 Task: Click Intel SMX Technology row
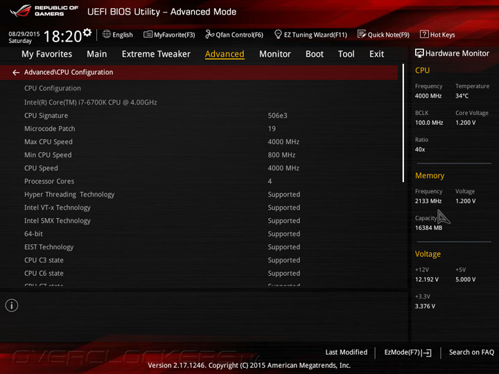pyautogui.click(x=199, y=221)
